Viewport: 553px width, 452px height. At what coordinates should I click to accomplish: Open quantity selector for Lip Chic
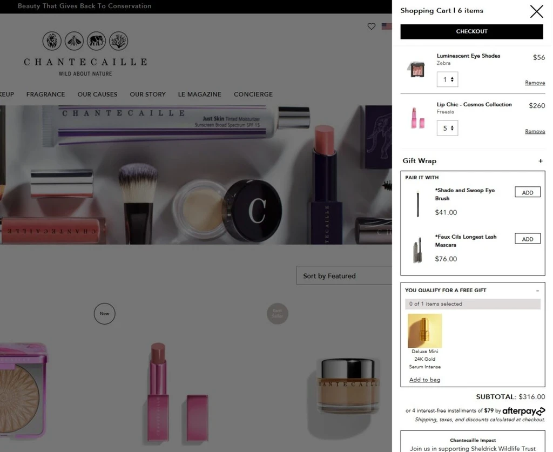[447, 128]
